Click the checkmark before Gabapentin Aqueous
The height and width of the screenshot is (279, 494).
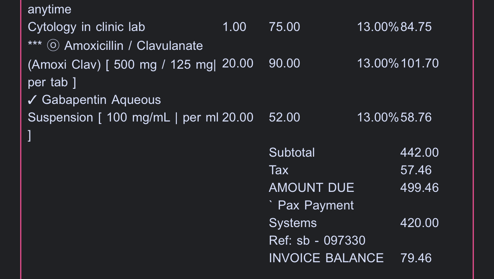pyautogui.click(x=33, y=100)
